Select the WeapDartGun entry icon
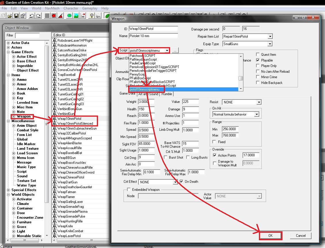This screenshot has height=248, width=325. (x=55, y=182)
